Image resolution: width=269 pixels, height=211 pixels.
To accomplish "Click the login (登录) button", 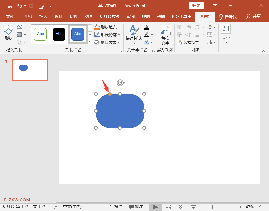I will [x=196, y=6].
